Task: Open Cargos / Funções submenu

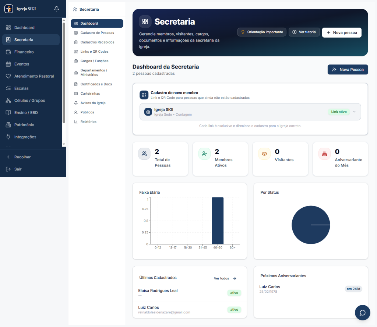Action: coord(97,61)
